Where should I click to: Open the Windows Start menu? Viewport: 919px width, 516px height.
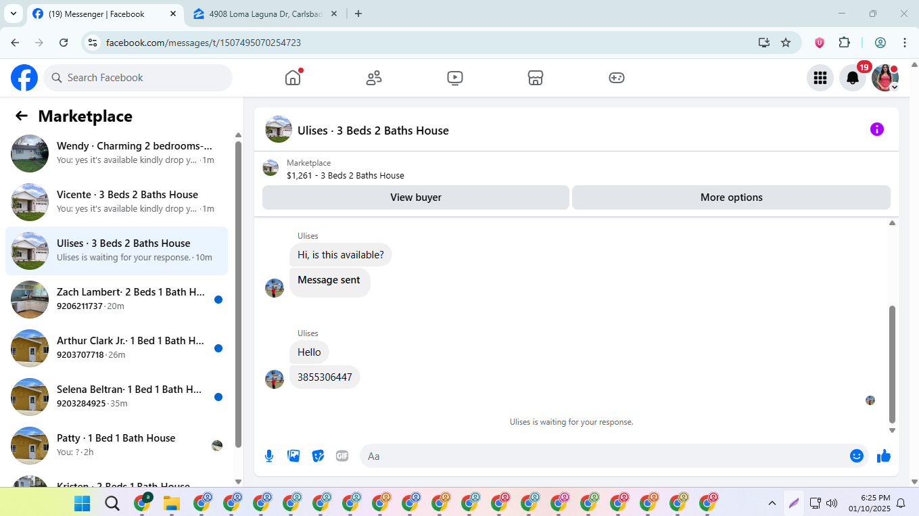82,503
